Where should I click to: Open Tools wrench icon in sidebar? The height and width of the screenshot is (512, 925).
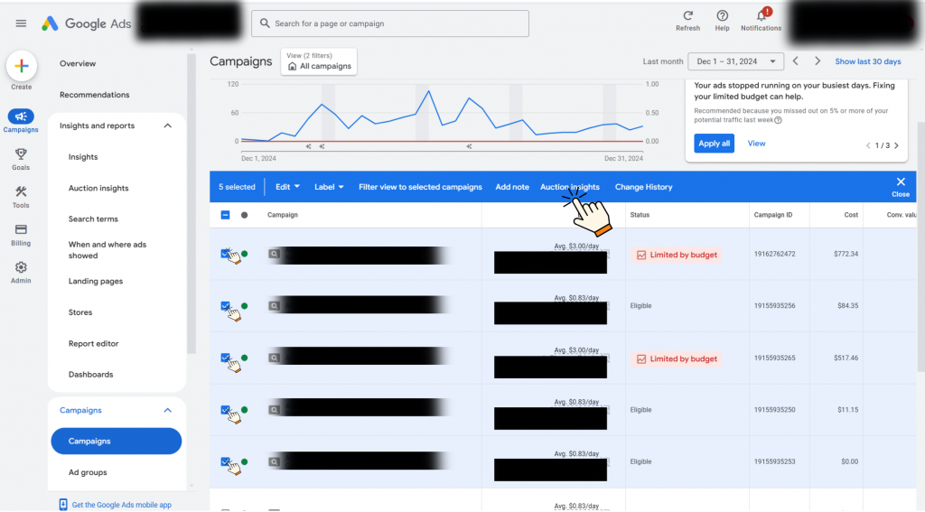click(21, 192)
